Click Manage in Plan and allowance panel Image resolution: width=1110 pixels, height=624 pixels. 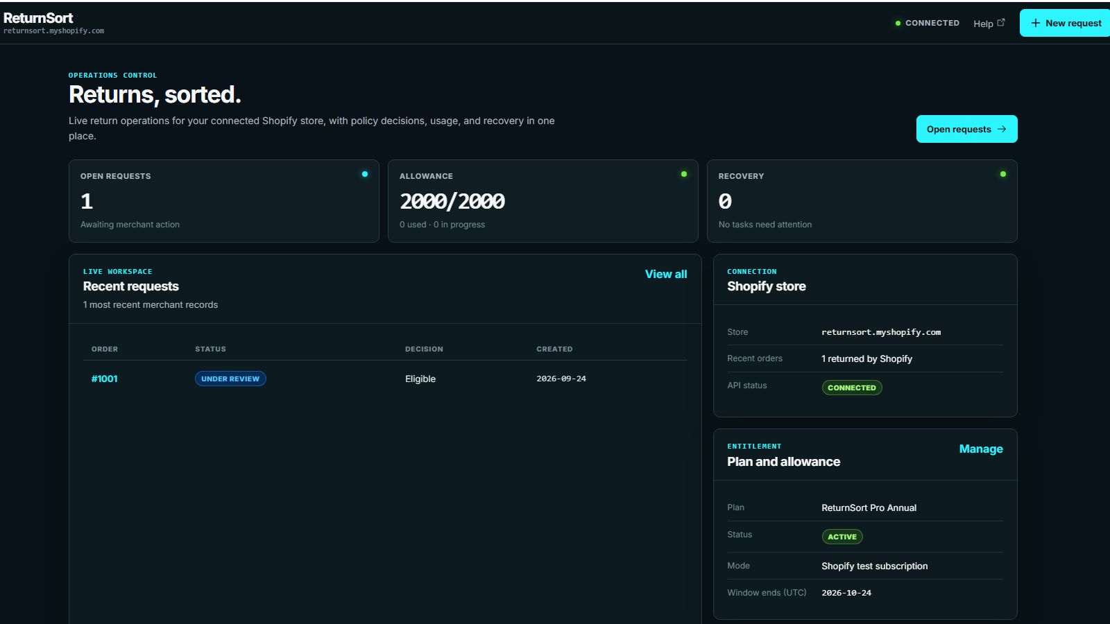coord(981,449)
